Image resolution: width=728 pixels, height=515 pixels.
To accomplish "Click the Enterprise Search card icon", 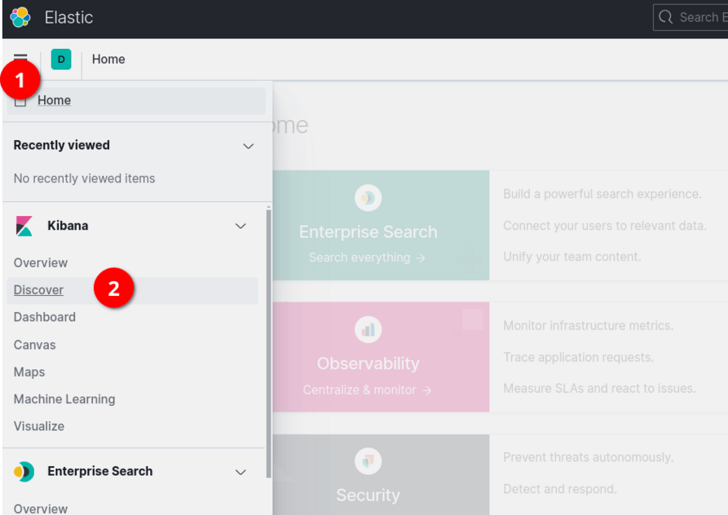I will click(x=368, y=197).
